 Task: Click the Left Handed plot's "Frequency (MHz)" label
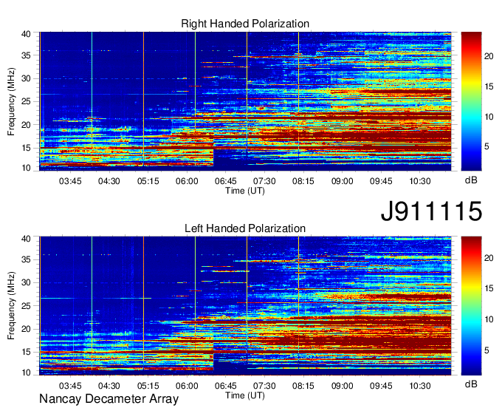pos(11,306)
